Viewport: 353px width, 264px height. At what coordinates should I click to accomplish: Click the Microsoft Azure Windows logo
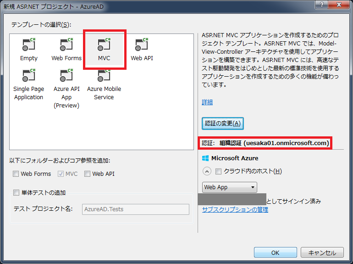tap(205, 158)
